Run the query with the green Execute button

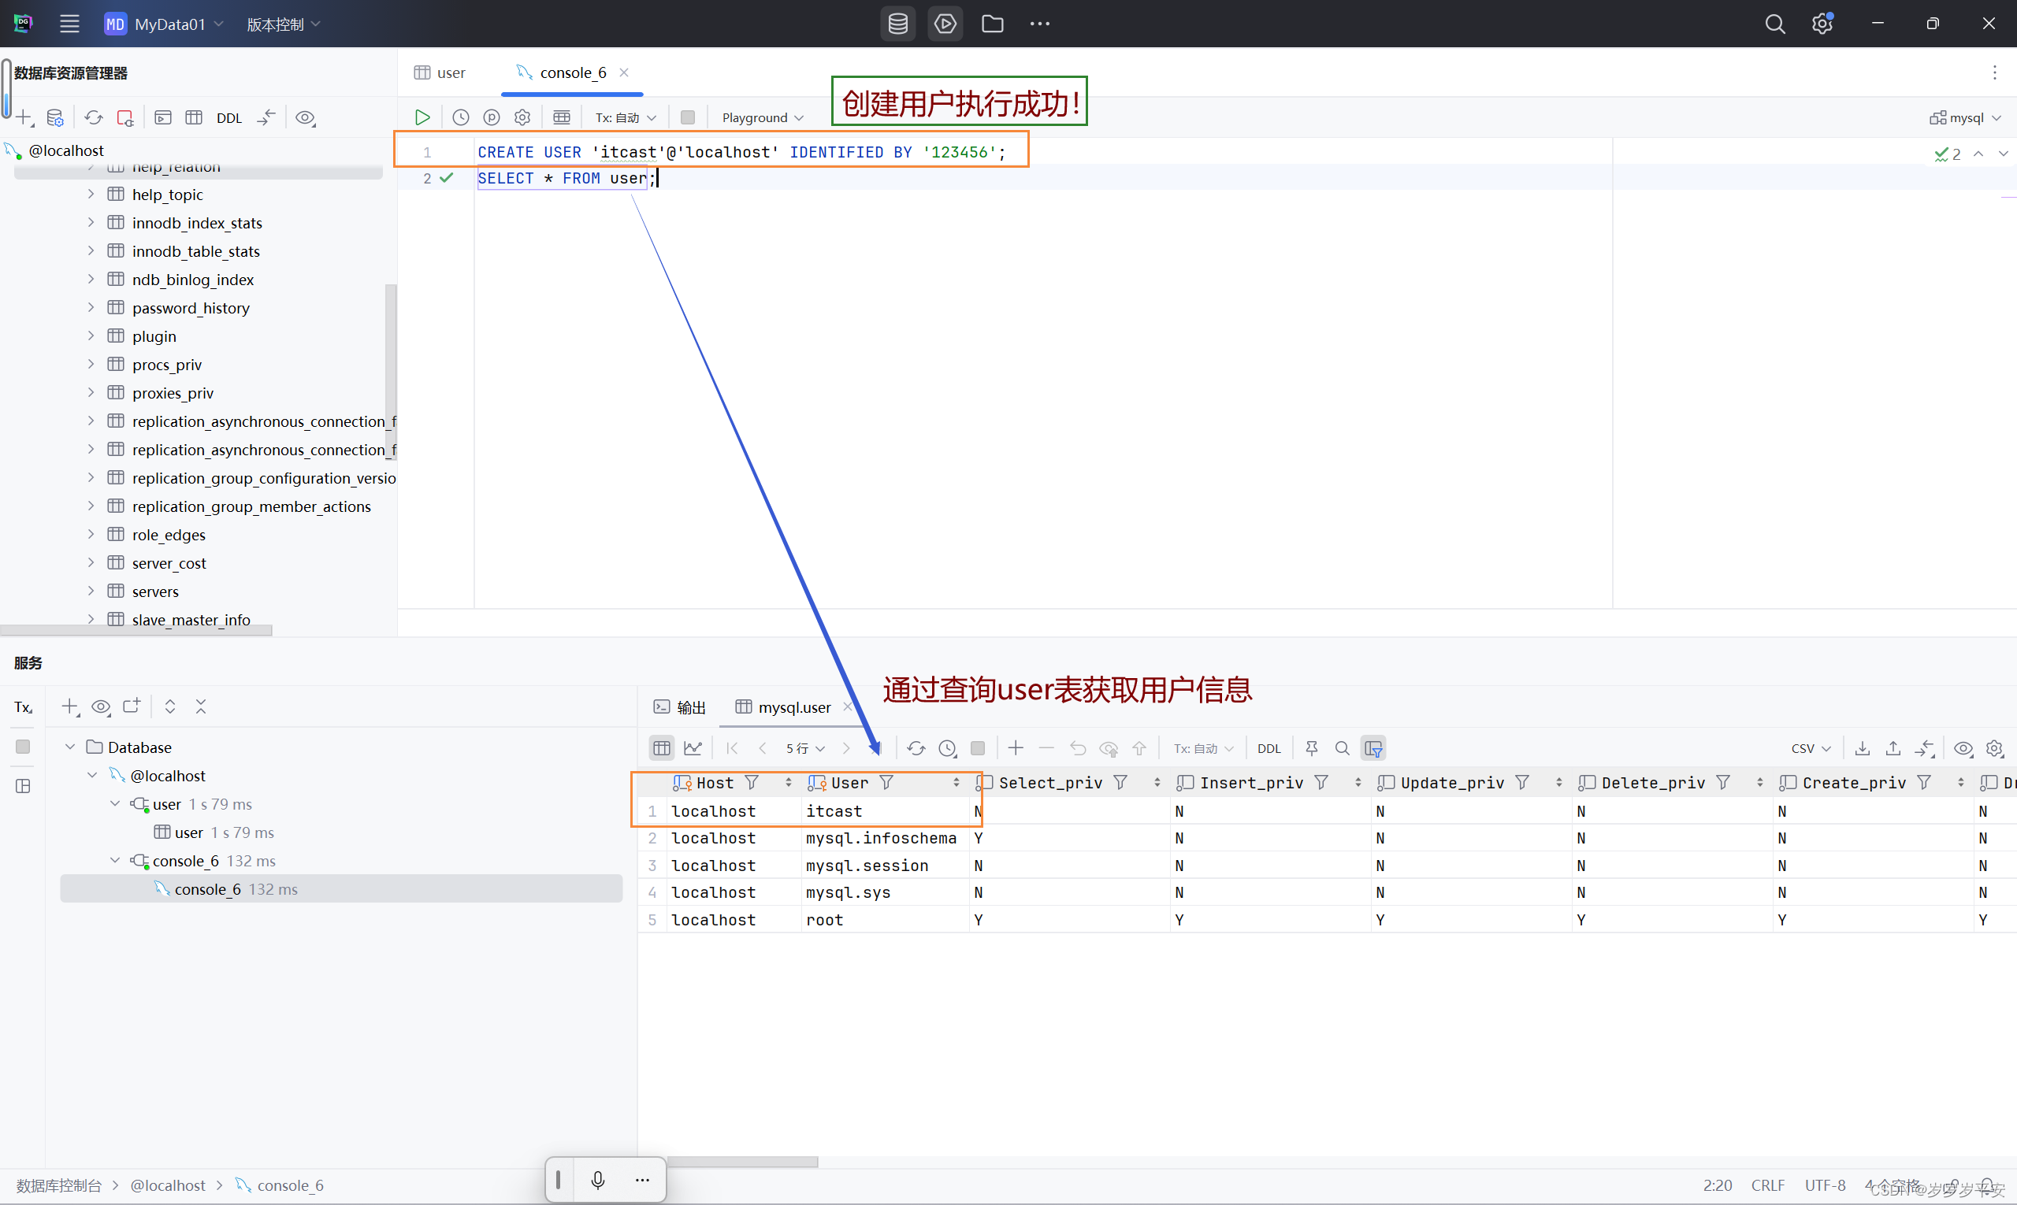[x=422, y=117]
